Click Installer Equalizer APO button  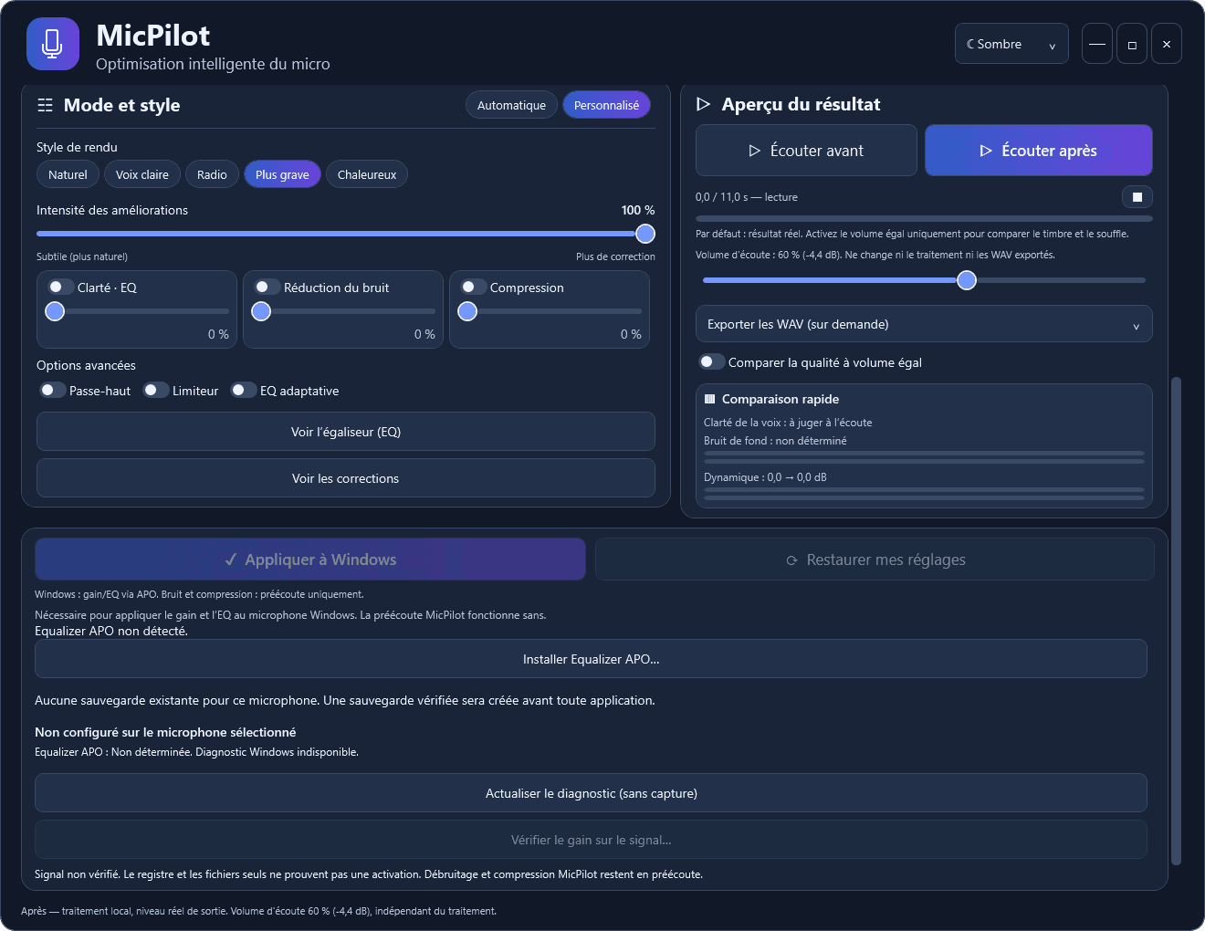click(x=591, y=659)
